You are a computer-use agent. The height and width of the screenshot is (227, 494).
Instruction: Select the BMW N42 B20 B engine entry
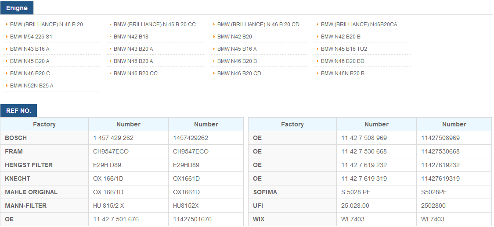point(341,36)
